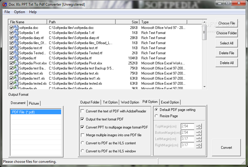This screenshot has width=248, height=167.
Task: Click the Softpedia test Ba... Excel icon
Action: 16,68
